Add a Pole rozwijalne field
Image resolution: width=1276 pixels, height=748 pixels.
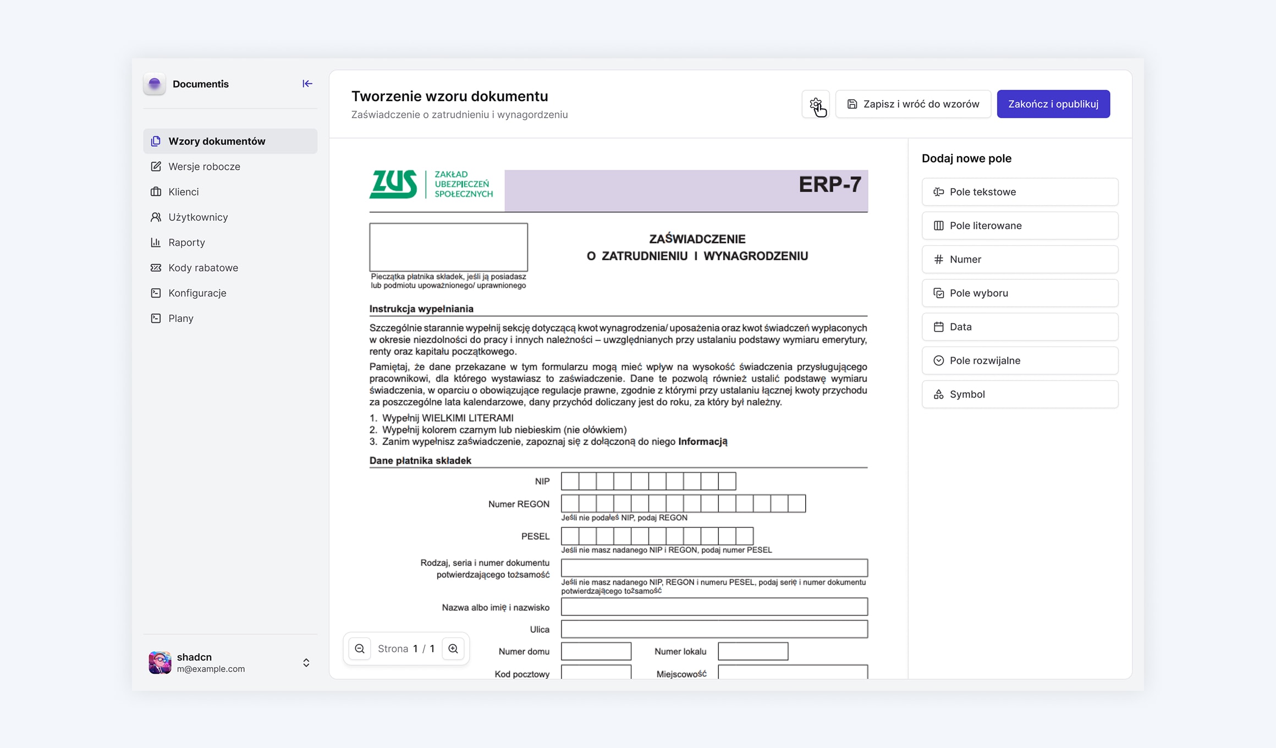[x=1020, y=361]
